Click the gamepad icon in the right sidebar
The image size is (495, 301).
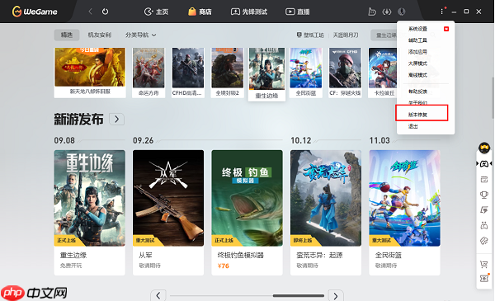click(x=484, y=164)
